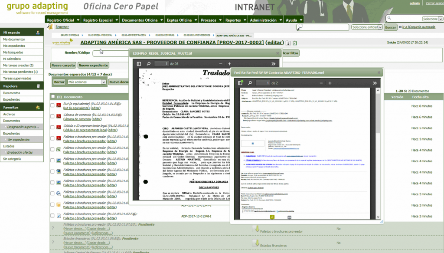Zoom out in the EJEMPLO_RESOL_JUDICIAL_MULTI.tif viewer

point(221,64)
